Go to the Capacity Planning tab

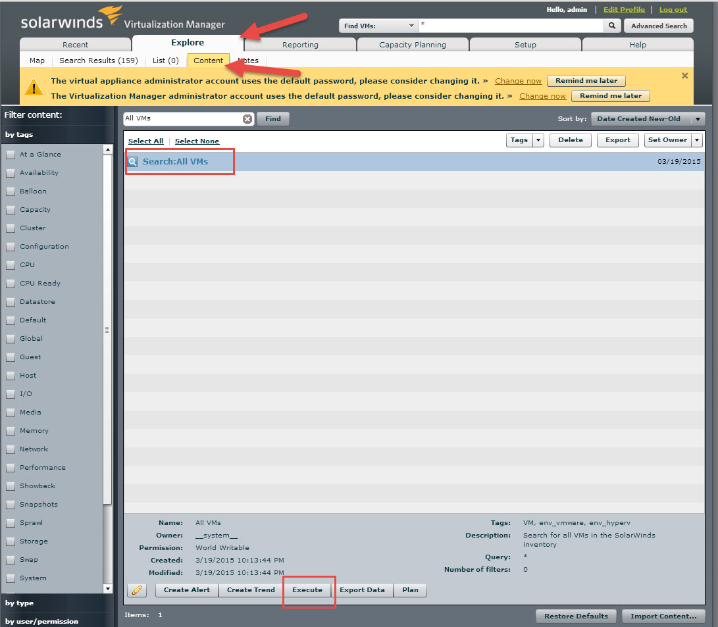point(413,44)
